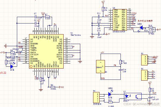Click the 'CW/CCW' pin label on U1
The width and height of the screenshot is (161, 107).
[34, 54]
